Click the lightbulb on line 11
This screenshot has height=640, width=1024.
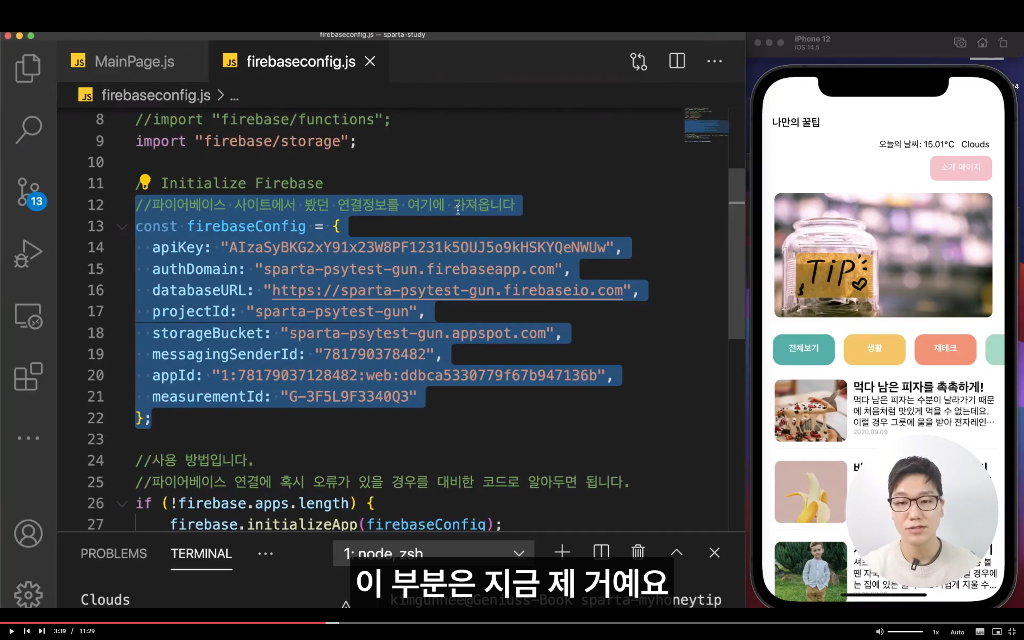pyautogui.click(x=145, y=182)
